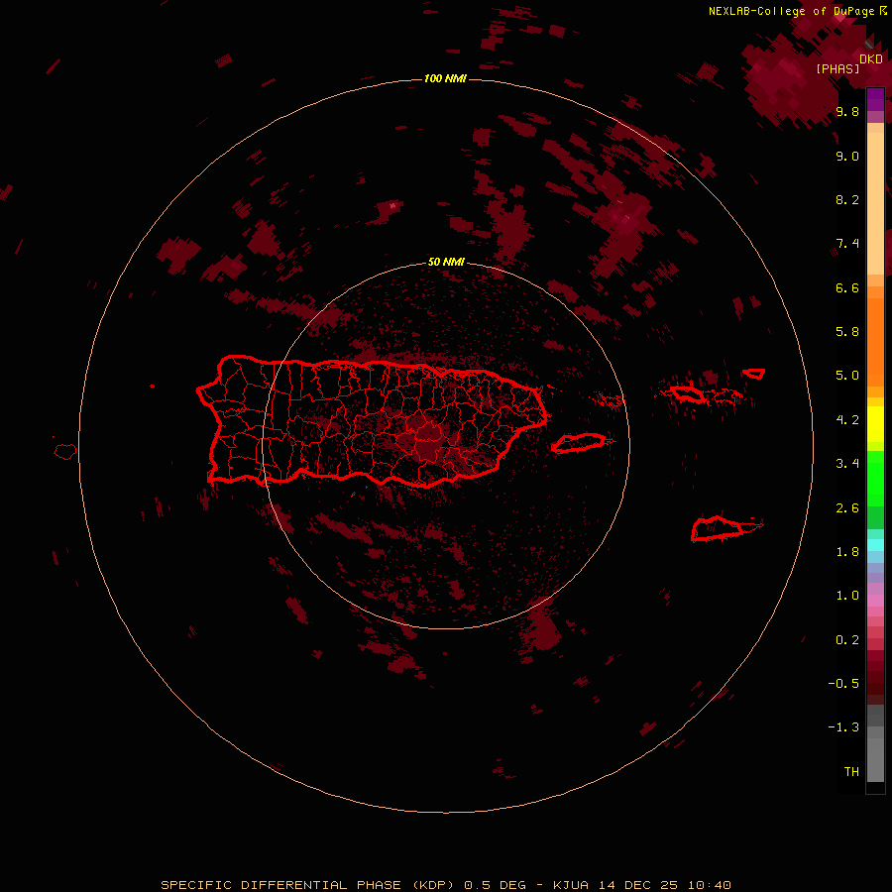Pick the solid orange band of the color bar
Viewport: 892px width, 892px height.
875,342
